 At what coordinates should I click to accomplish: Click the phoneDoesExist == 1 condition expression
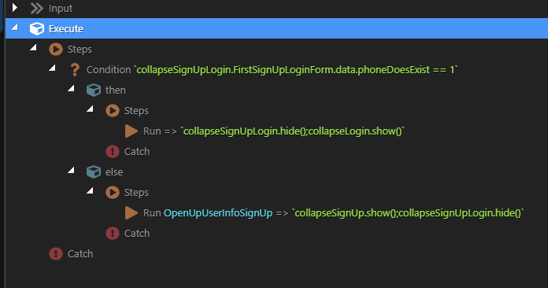tap(296, 70)
